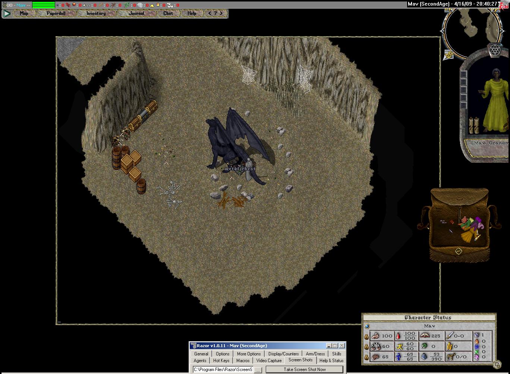510x374 pixels.
Task: Click the backpack's bottom diamond emblem
Action: tap(459, 251)
